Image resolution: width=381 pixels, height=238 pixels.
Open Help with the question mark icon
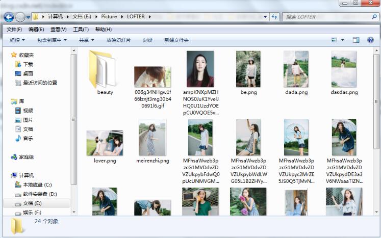pos(370,40)
